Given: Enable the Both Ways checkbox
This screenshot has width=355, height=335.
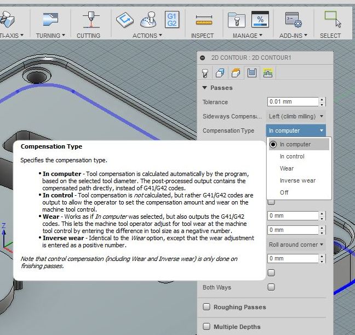Looking at the screenshot, I should pos(271,287).
